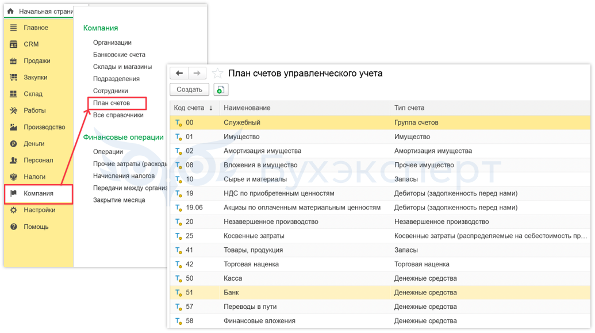Viewport: 595px width, 333px height.
Task: Open the Начисления налогов link
Action: coord(124,176)
